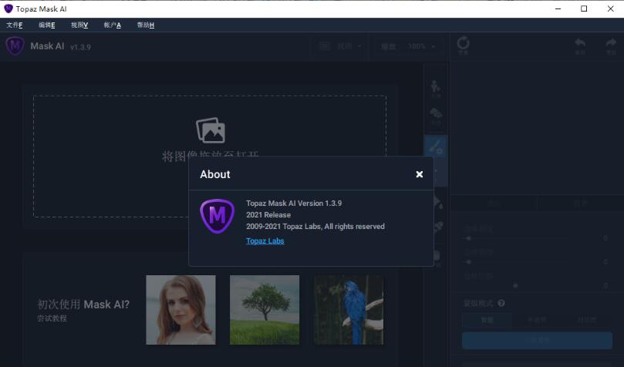Select the middle mask mode segment button

537,320
